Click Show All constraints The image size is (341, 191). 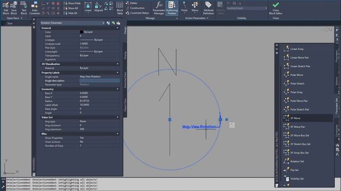click(71, 8)
